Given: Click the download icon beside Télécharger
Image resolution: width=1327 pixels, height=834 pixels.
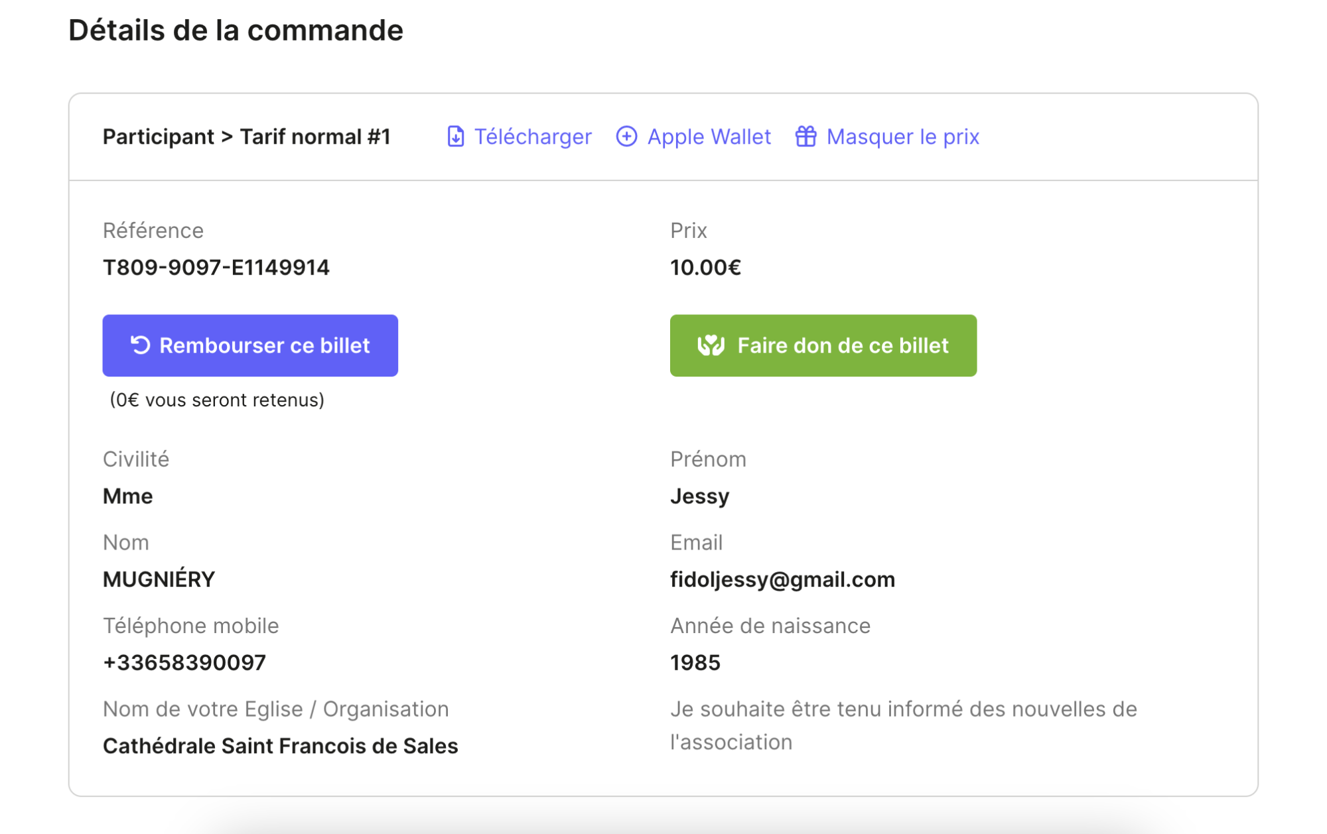Looking at the screenshot, I should pos(455,137).
